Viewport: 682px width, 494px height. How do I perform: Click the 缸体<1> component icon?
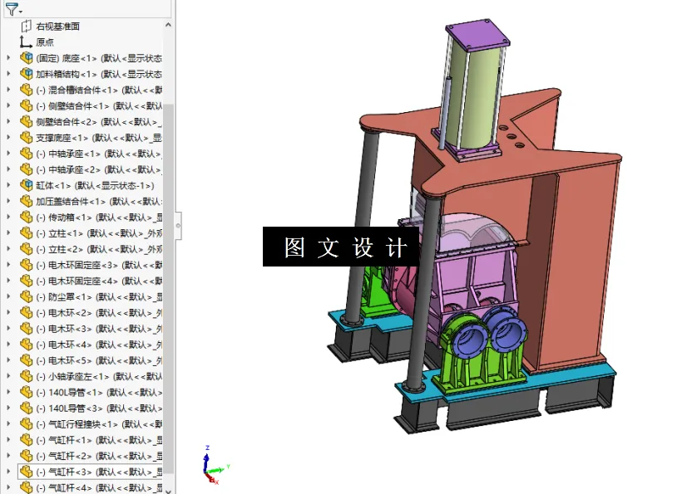click(25, 185)
